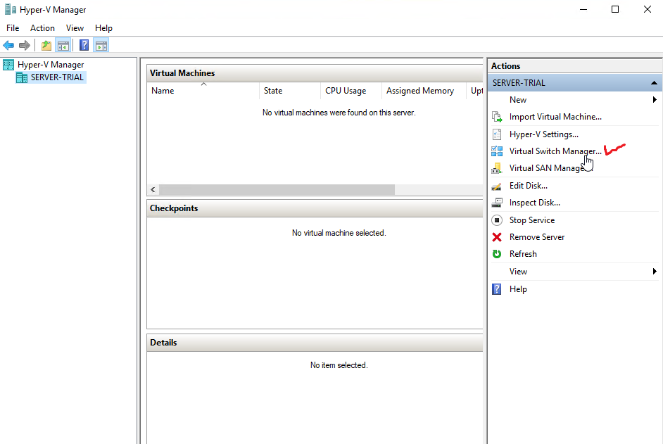
Task: Click the Virtual Machines panel header
Action: (315, 73)
